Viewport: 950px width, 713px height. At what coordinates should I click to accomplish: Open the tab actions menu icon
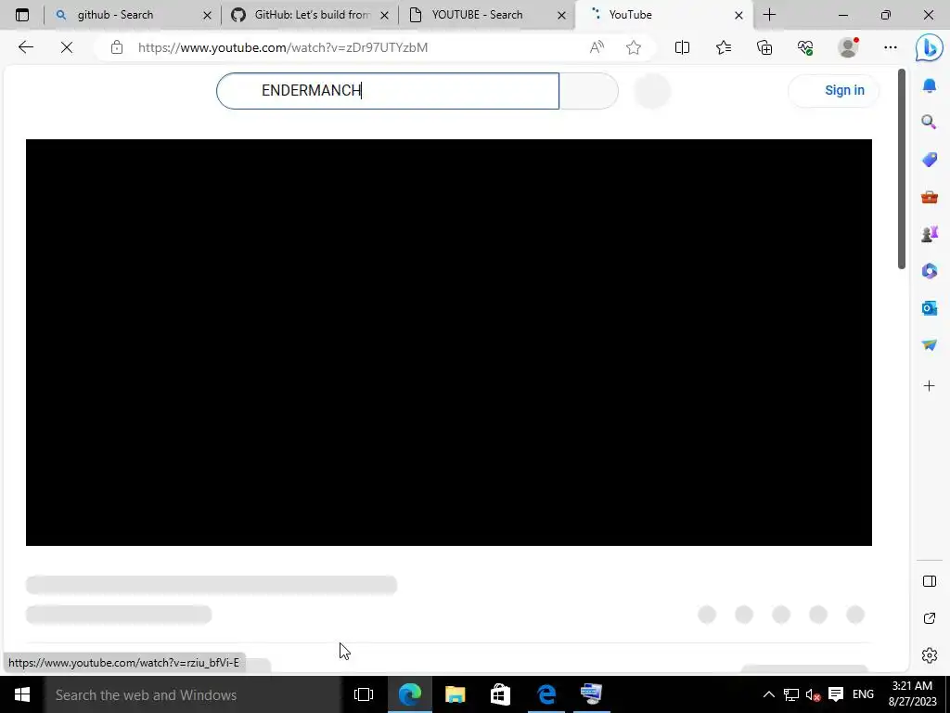pos(22,15)
